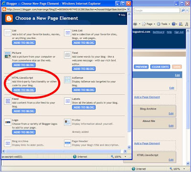The height and width of the screenshot is (172, 191).
Task: Click the upper Add a Page Element link
Action: point(147,97)
